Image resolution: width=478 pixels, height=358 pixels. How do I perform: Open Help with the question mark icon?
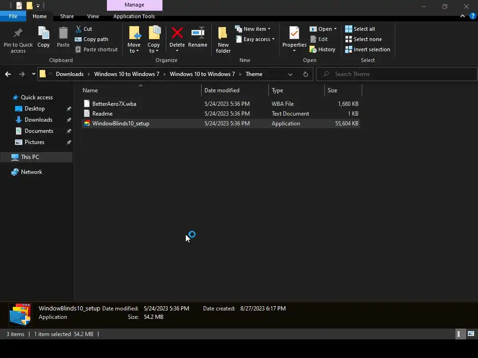[473, 16]
